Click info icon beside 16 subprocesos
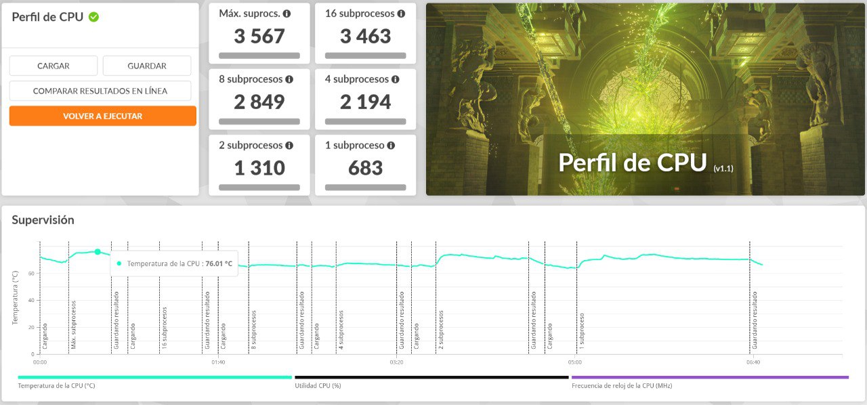The image size is (867, 405). click(401, 14)
